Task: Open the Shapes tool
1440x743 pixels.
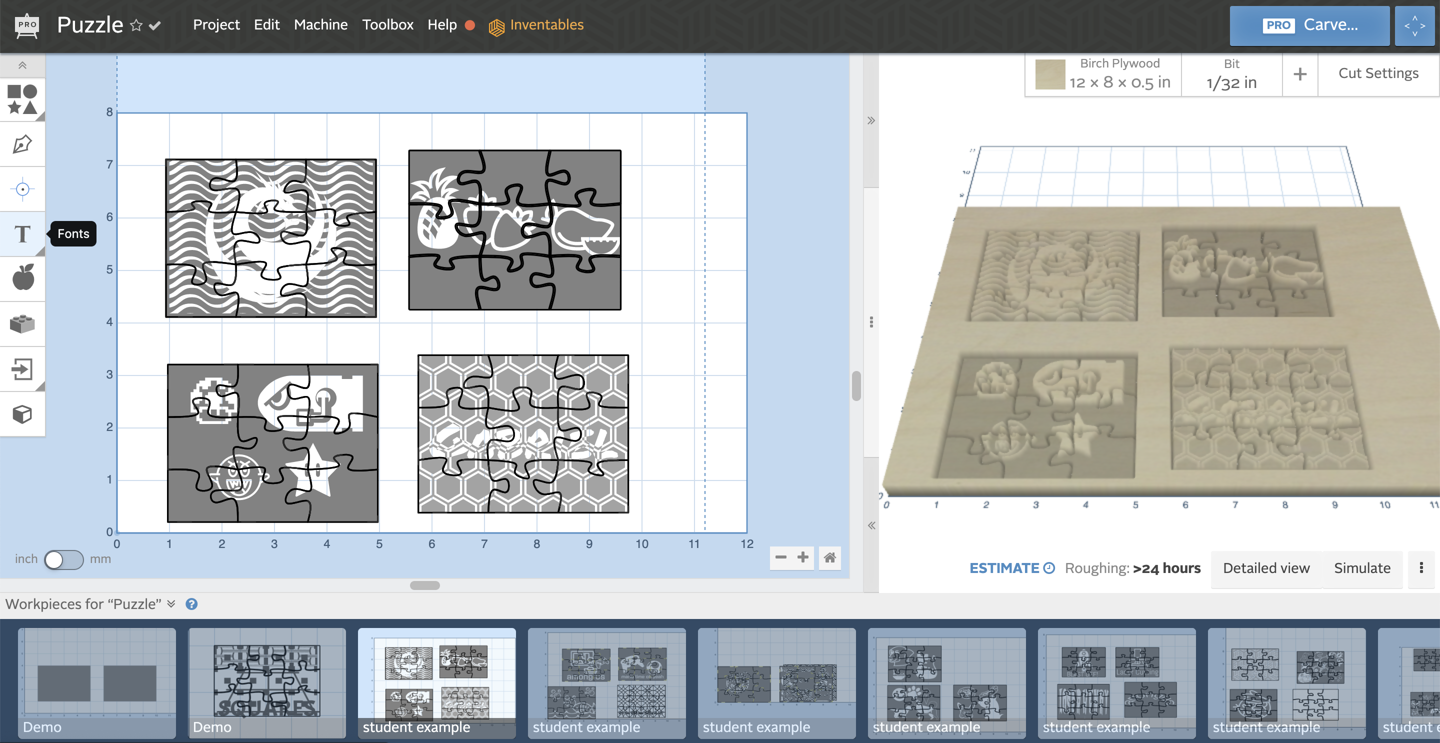Action: tap(22, 99)
